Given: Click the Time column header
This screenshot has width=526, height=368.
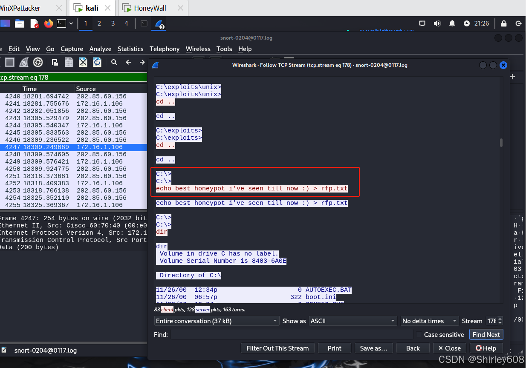Looking at the screenshot, I should tap(48, 89).
